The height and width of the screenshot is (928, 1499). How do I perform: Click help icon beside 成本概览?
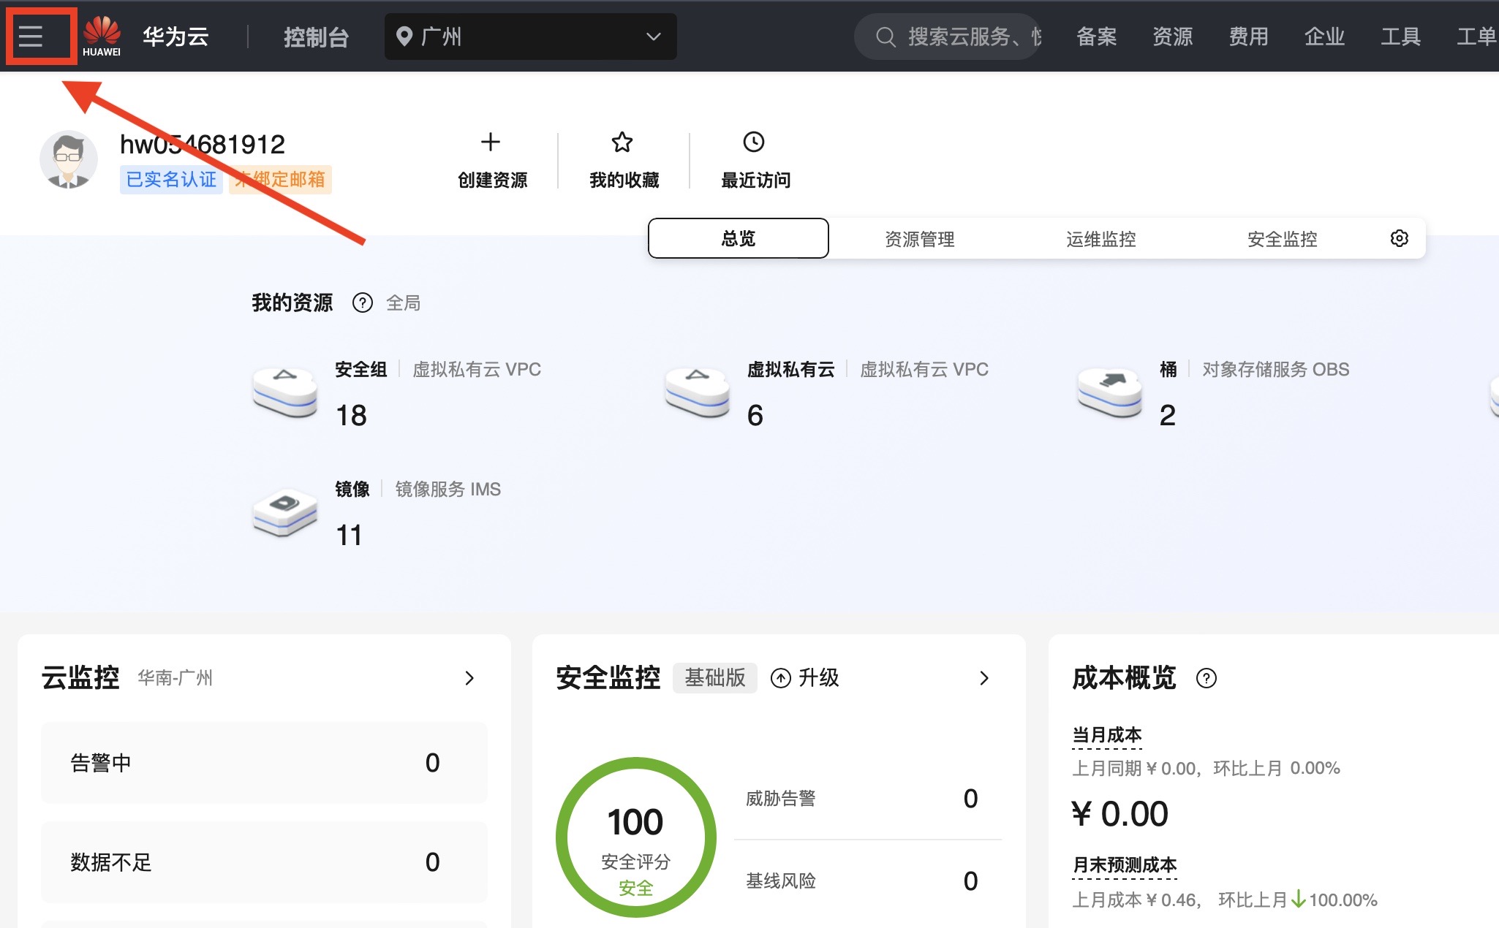[x=1206, y=678]
